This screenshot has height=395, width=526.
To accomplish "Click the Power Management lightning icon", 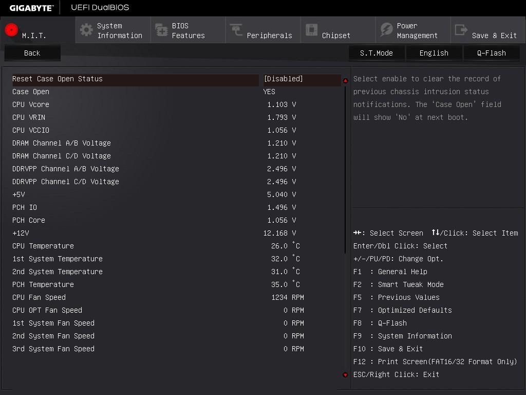I will [x=386, y=30].
